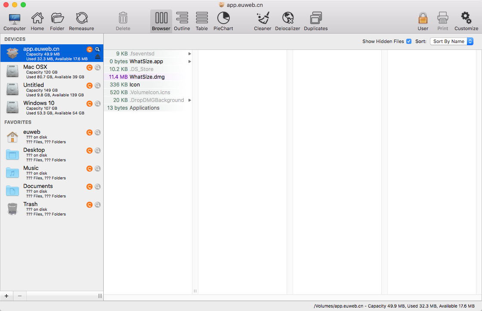Switch to Browser view
Viewport: 482px width, 311px height.
pos(161,22)
